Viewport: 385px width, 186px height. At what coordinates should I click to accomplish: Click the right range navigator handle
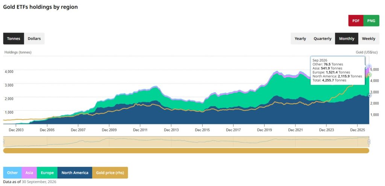(x=369, y=142)
